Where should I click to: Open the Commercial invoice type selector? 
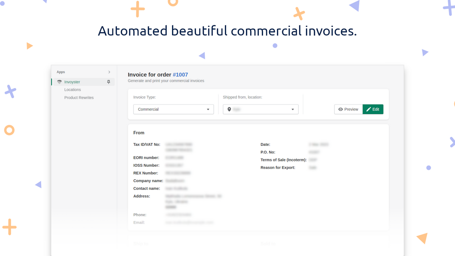[x=173, y=109]
